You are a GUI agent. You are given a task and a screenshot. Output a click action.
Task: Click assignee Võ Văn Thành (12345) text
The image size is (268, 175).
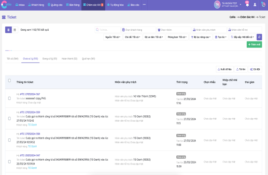point(144,96)
